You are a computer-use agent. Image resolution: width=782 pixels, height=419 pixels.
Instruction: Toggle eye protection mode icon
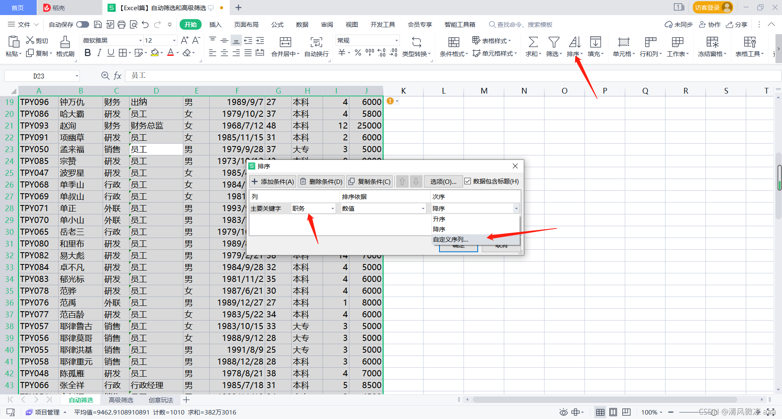point(563,412)
